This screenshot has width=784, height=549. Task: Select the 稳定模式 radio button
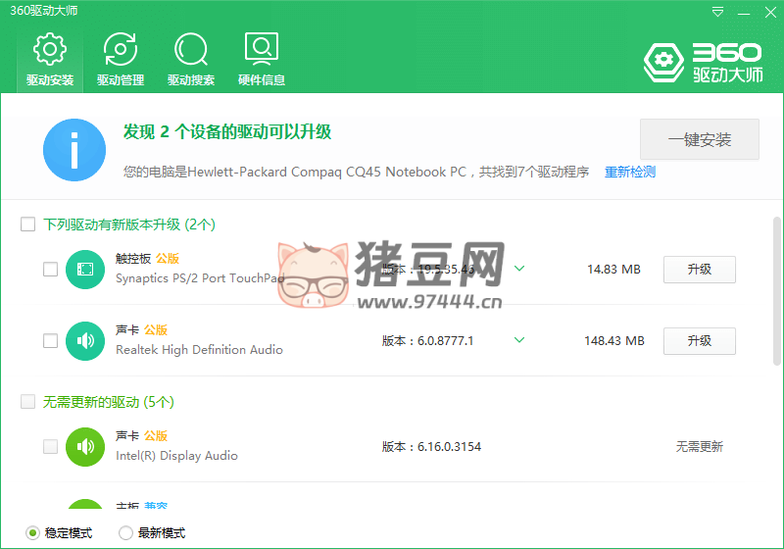32,533
